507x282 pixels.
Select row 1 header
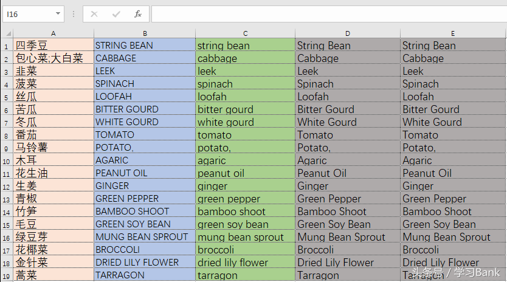pos(6,46)
